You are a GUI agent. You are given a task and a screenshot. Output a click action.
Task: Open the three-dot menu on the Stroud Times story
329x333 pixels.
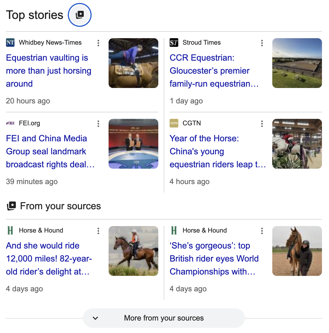point(262,43)
